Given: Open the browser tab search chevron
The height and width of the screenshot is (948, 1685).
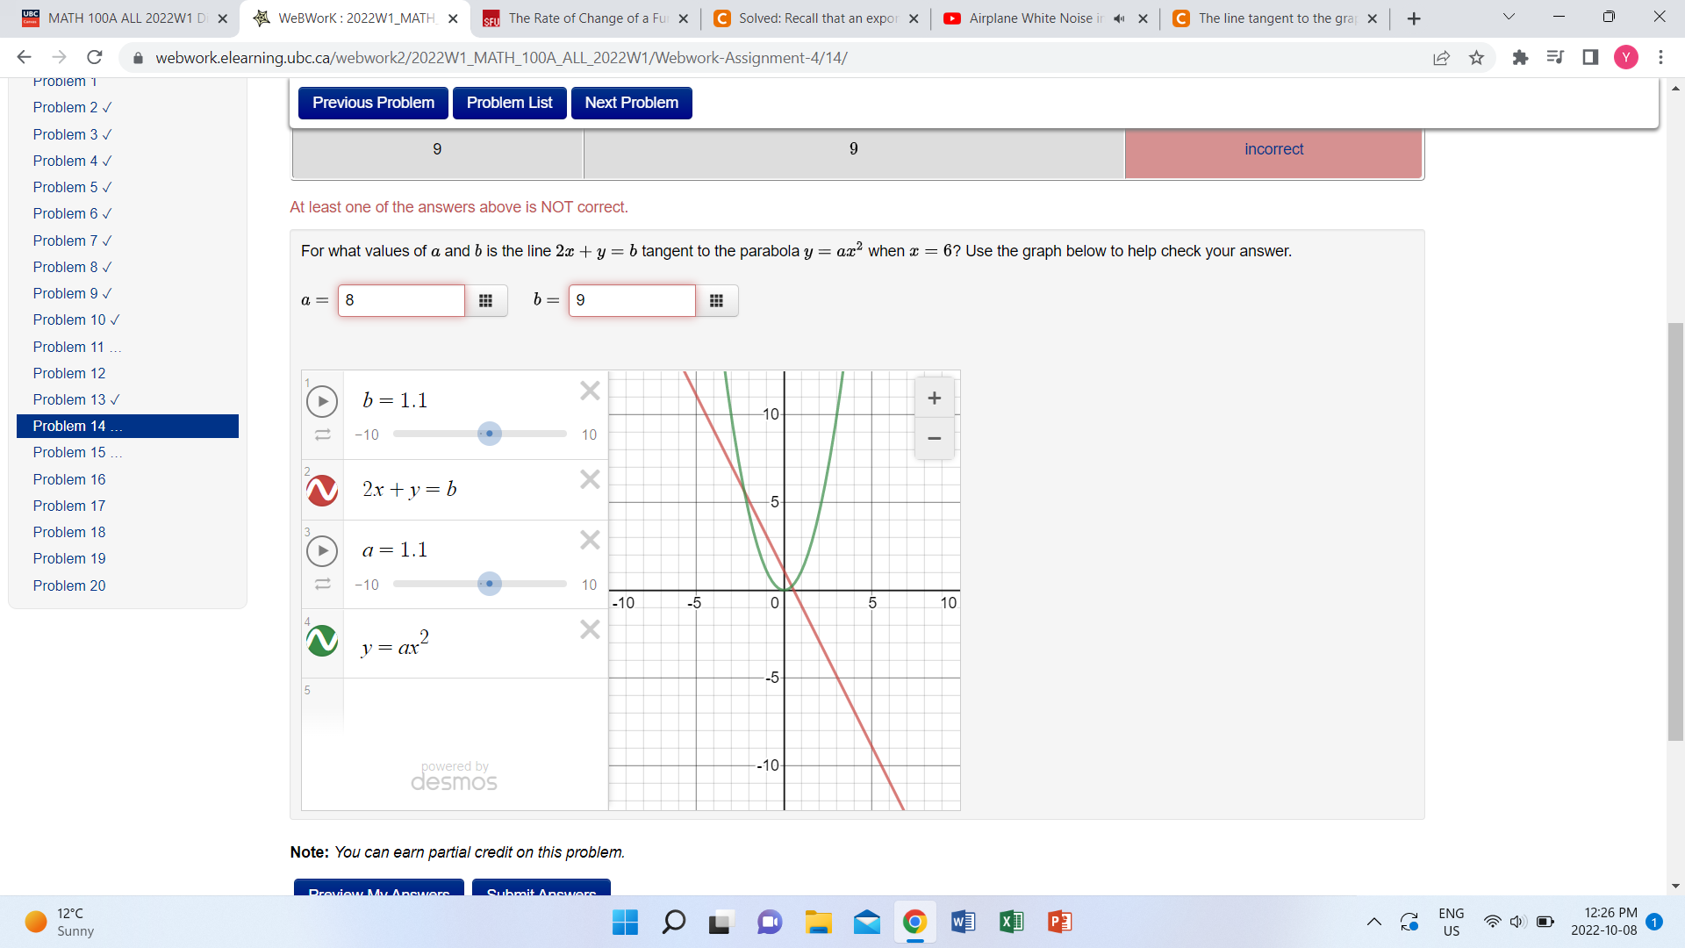Looking at the screenshot, I should coord(1508,17).
